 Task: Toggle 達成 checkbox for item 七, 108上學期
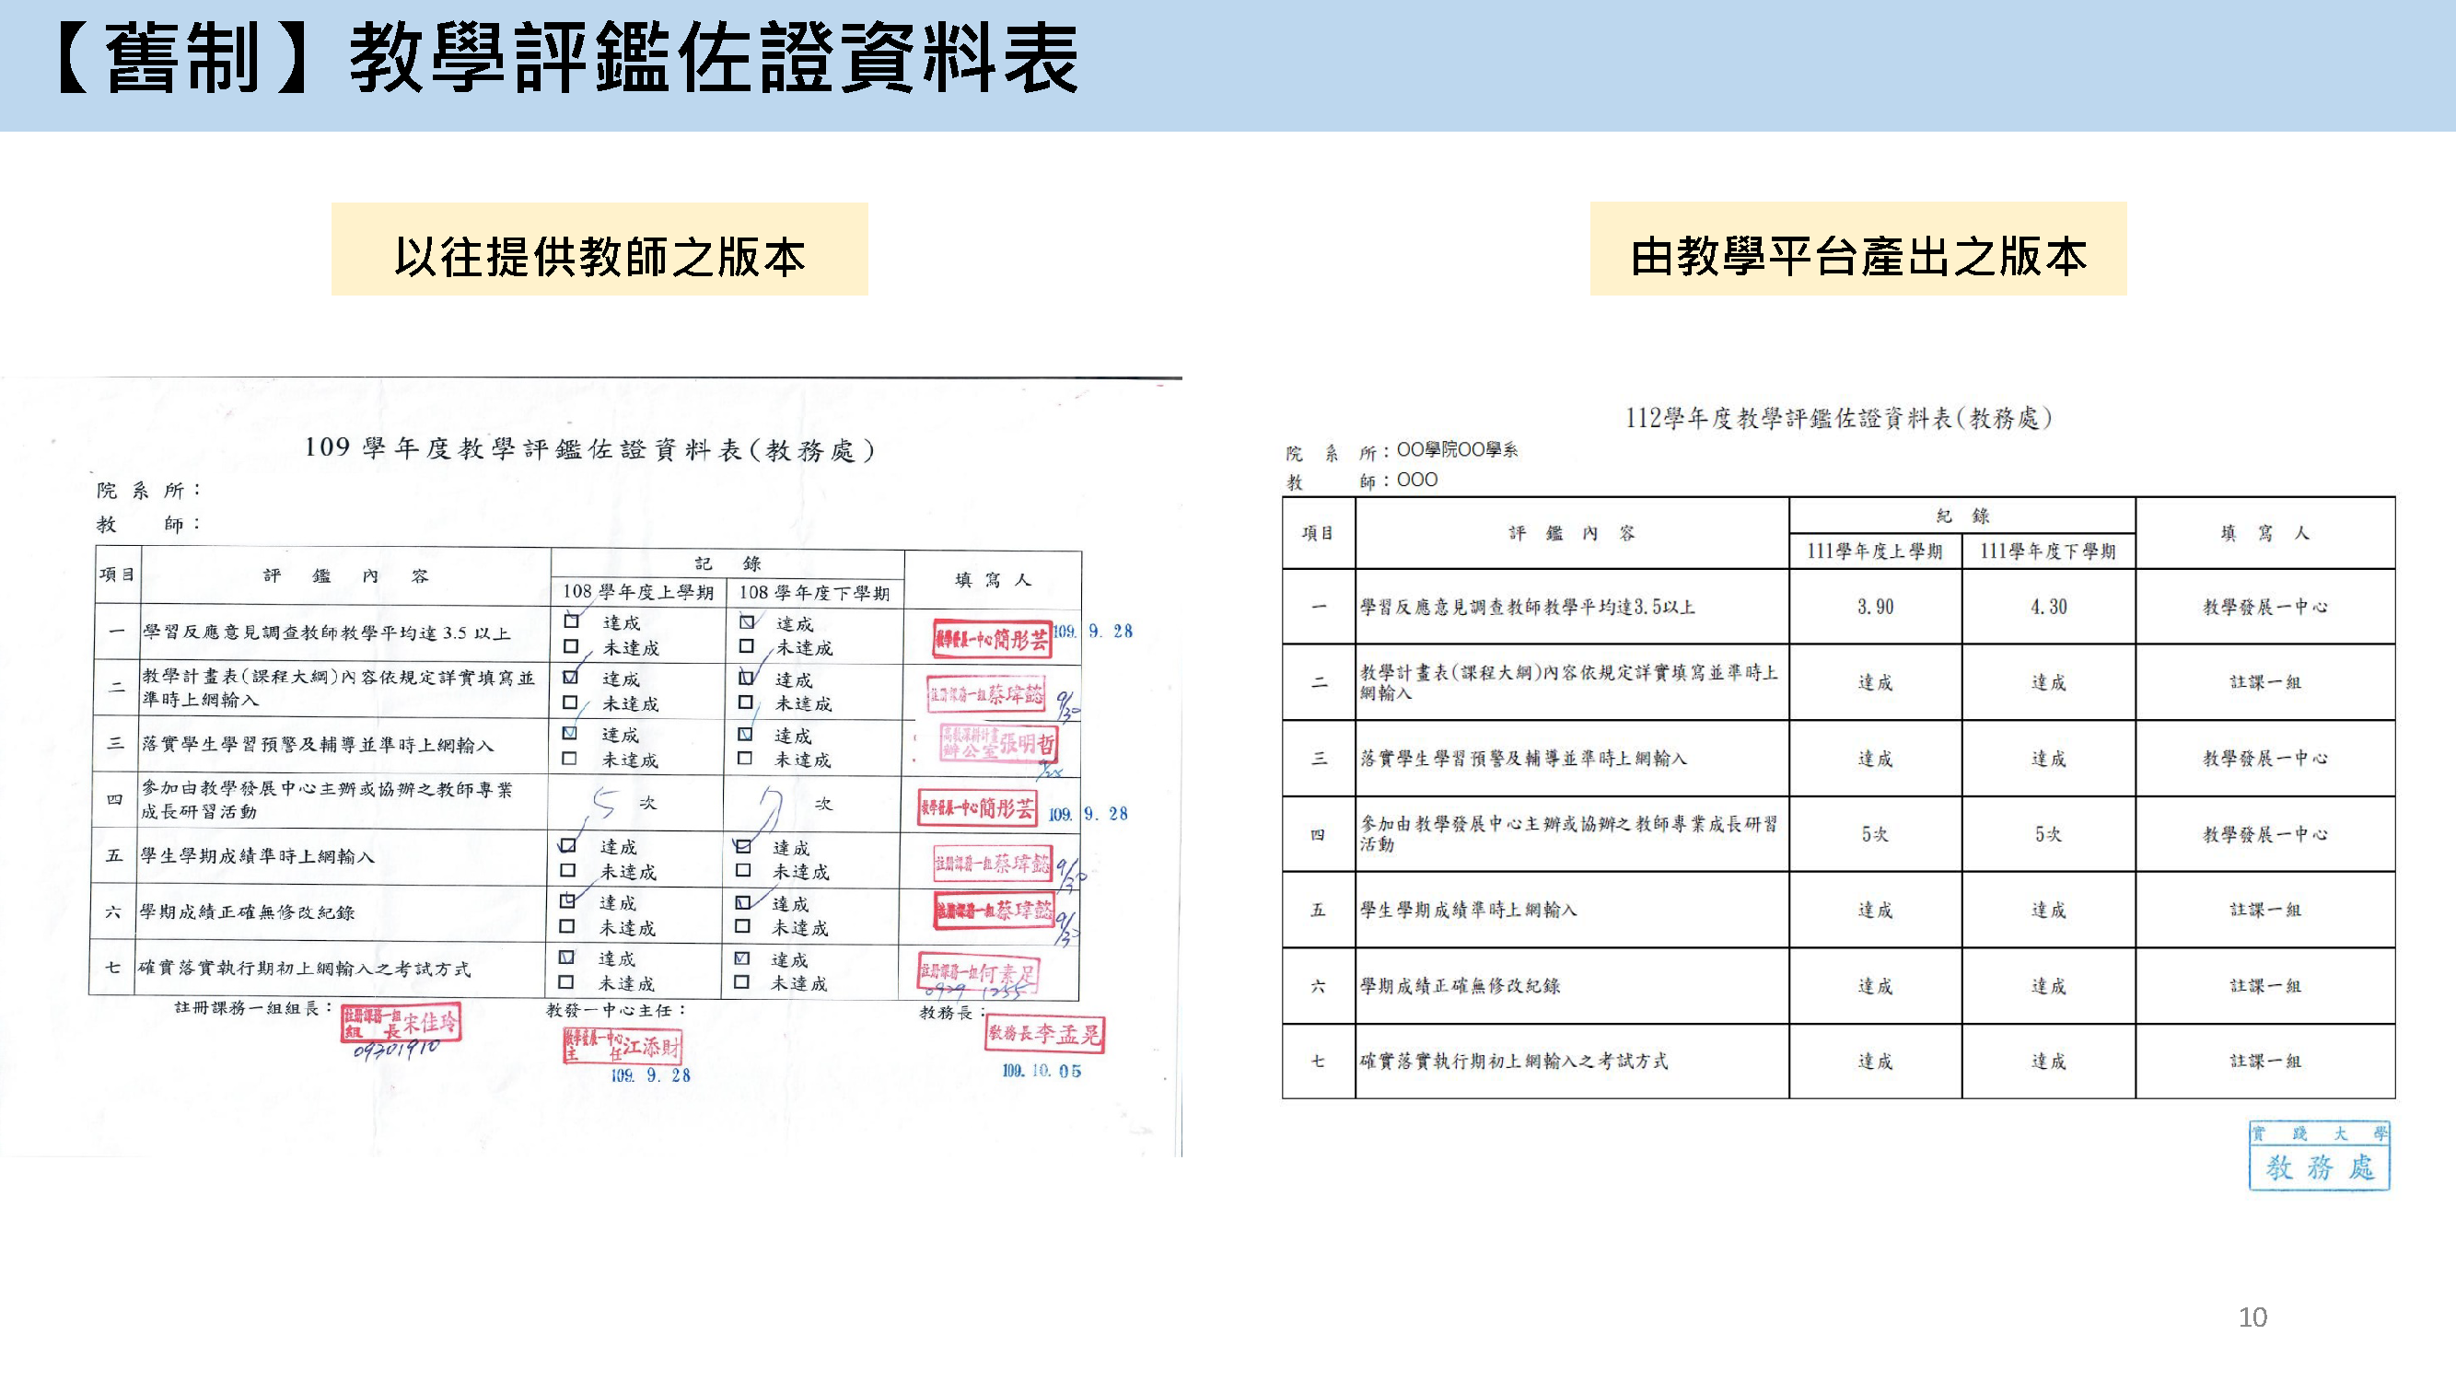(x=566, y=957)
